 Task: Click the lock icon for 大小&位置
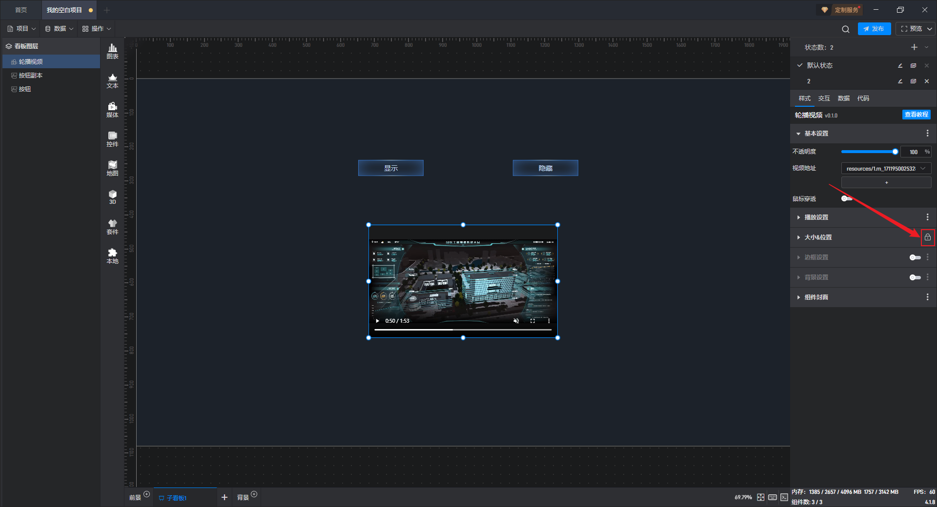pyautogui.click(x=928, y=237)
